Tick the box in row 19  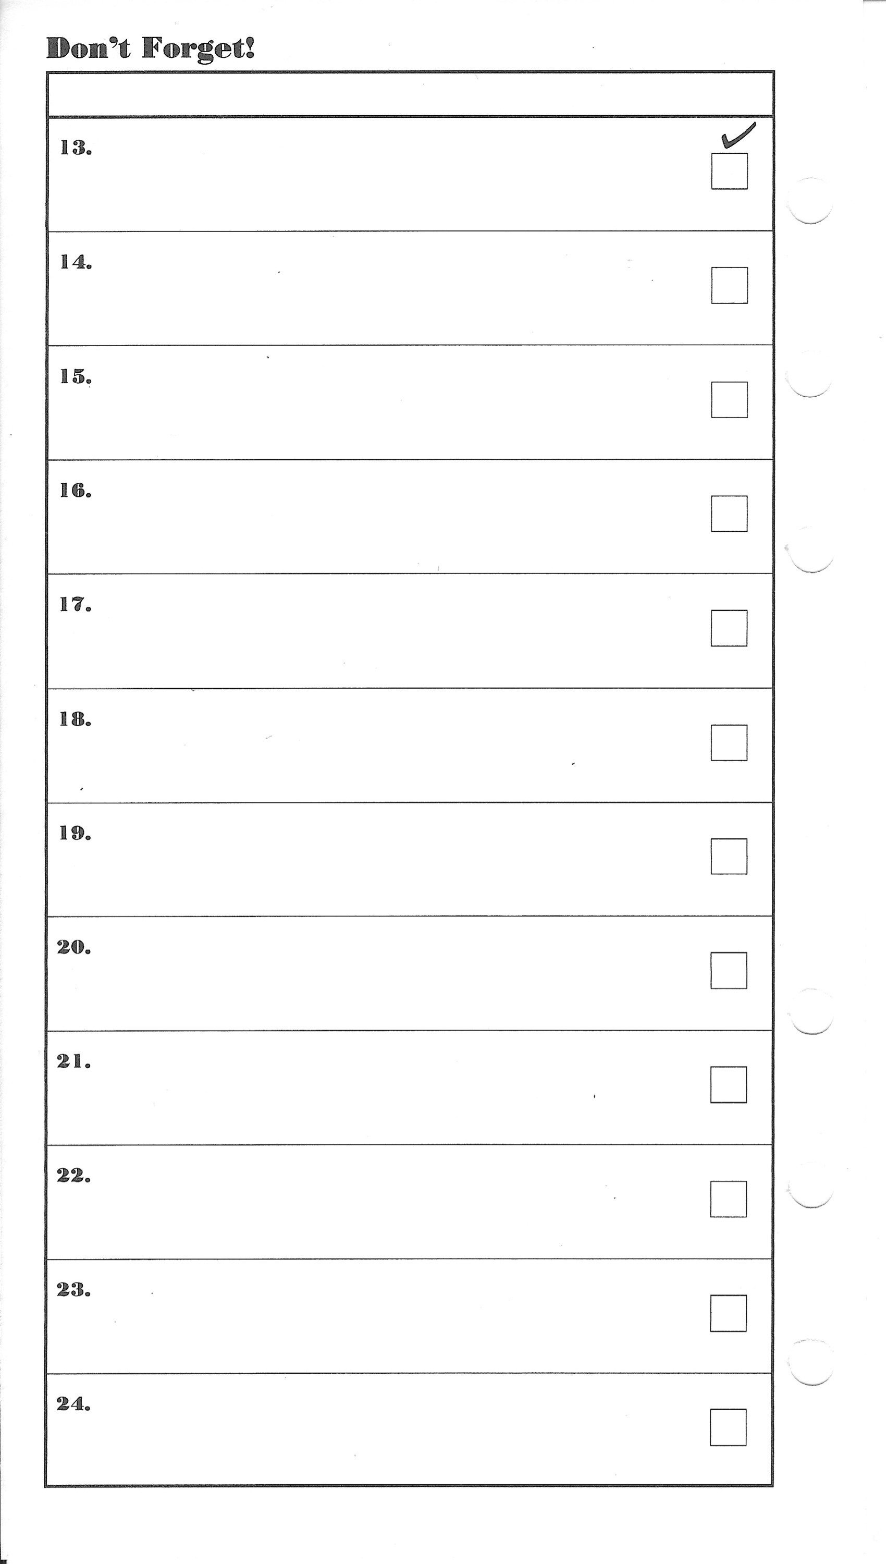729,856
